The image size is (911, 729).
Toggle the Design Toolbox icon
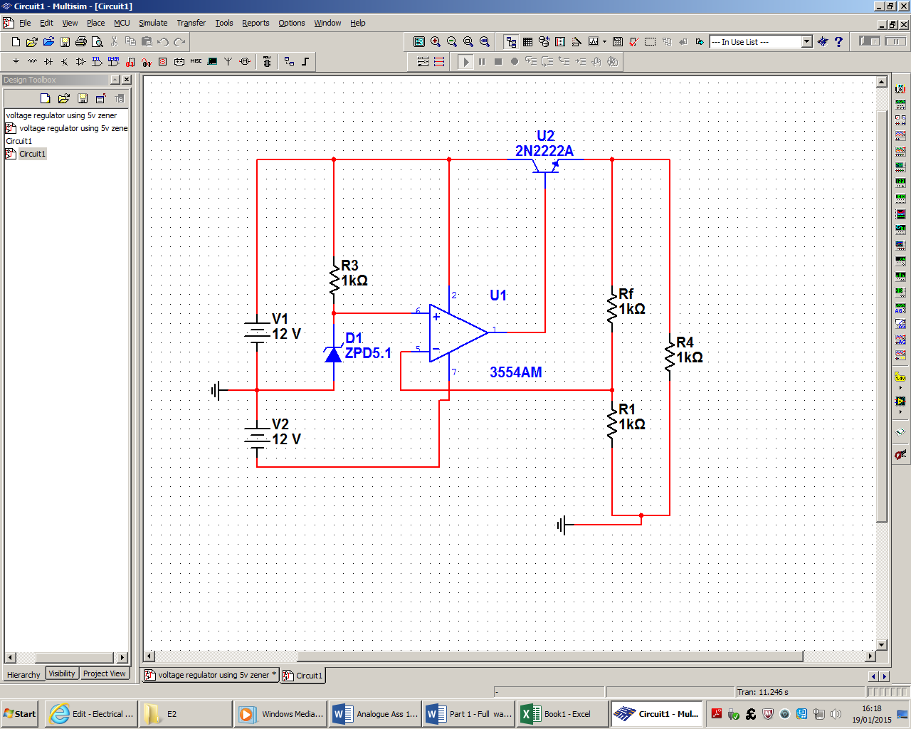click(511, 42)
